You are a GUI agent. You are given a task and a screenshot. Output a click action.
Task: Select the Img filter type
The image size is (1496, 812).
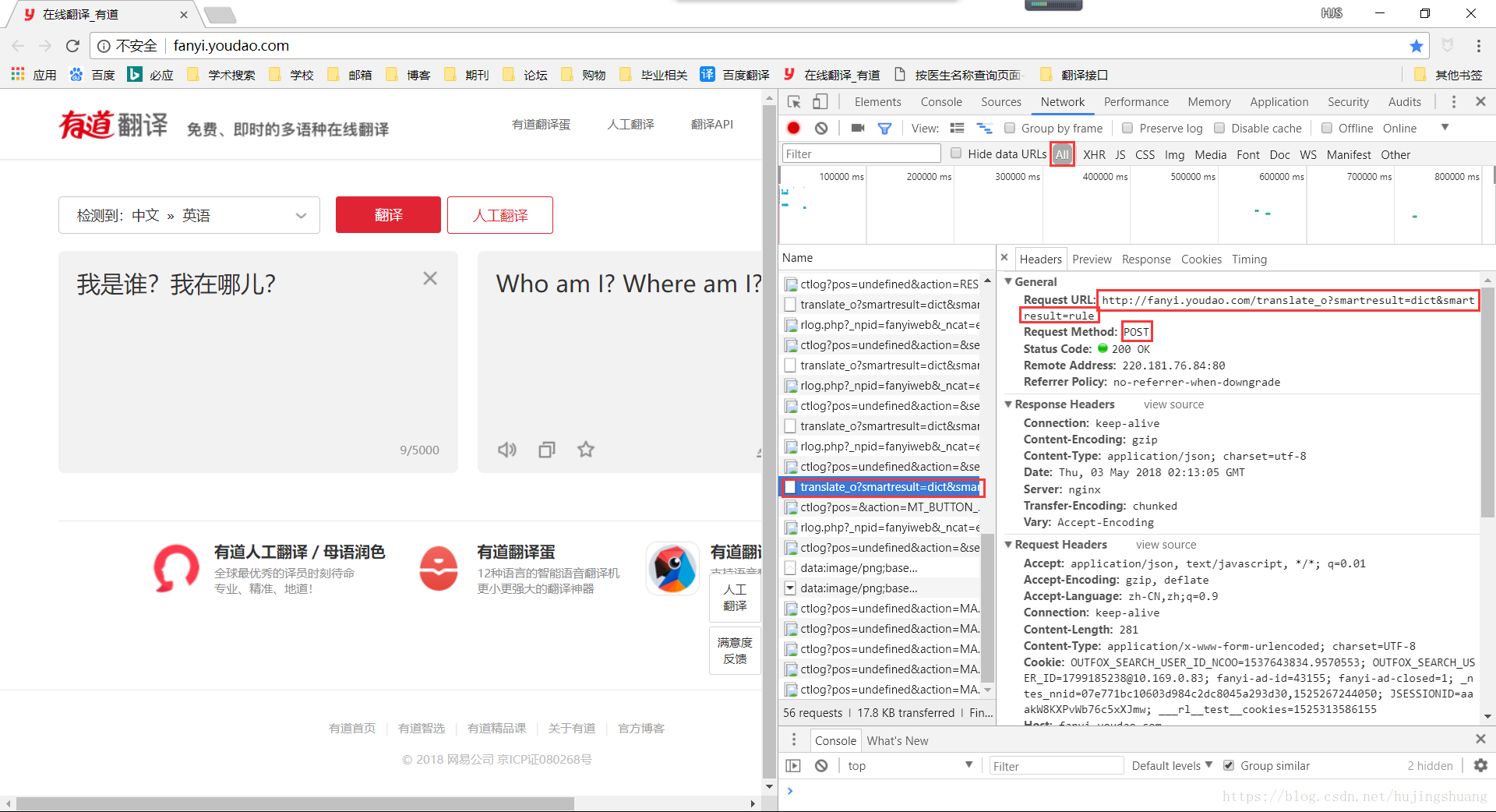pyautogui.click(x=1174, y=154)
